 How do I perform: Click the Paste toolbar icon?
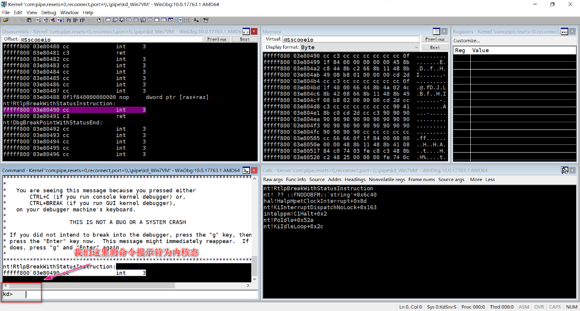(x=29, y=20)
